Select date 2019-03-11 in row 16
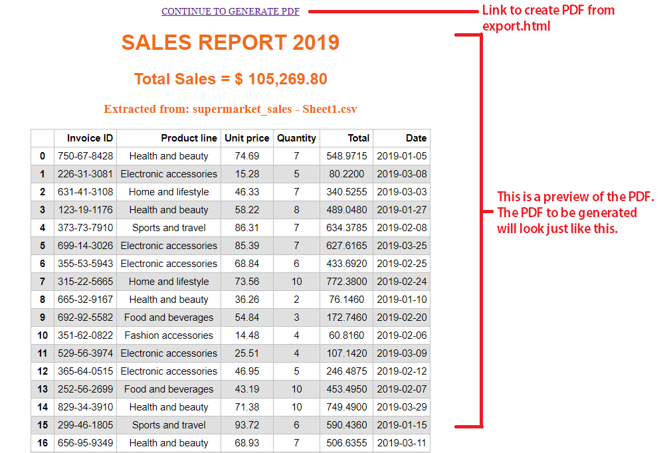 coord(401,443)
